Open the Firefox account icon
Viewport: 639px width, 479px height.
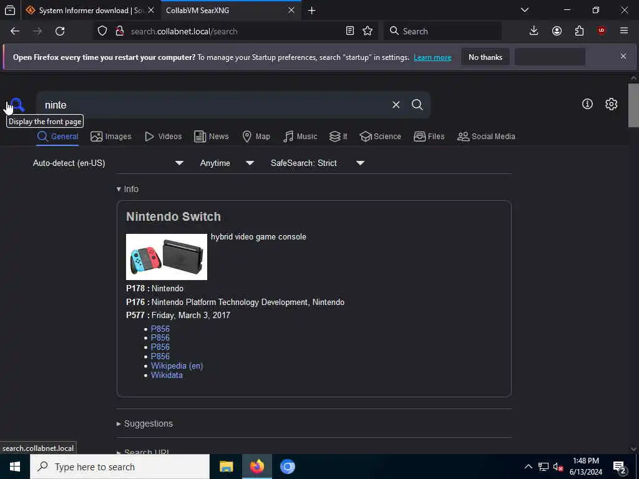(557, 31)
